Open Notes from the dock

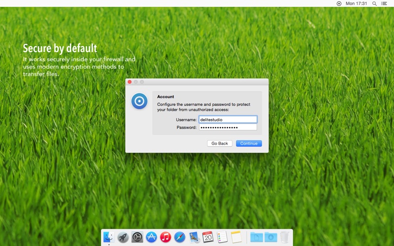pyautogui.click(x=236, y=237)
